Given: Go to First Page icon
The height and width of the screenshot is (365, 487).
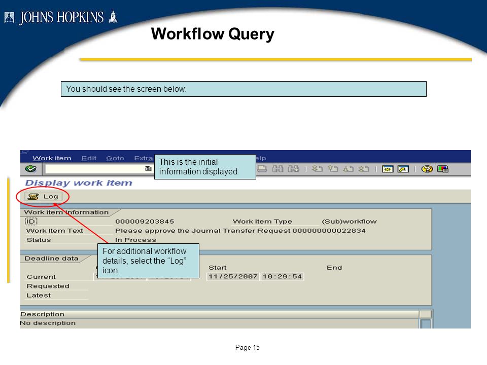Looking at the screenshot, I should (317, 169).
